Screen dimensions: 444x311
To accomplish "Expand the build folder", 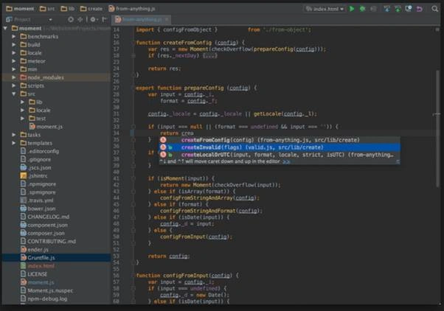I will point(13,45).
